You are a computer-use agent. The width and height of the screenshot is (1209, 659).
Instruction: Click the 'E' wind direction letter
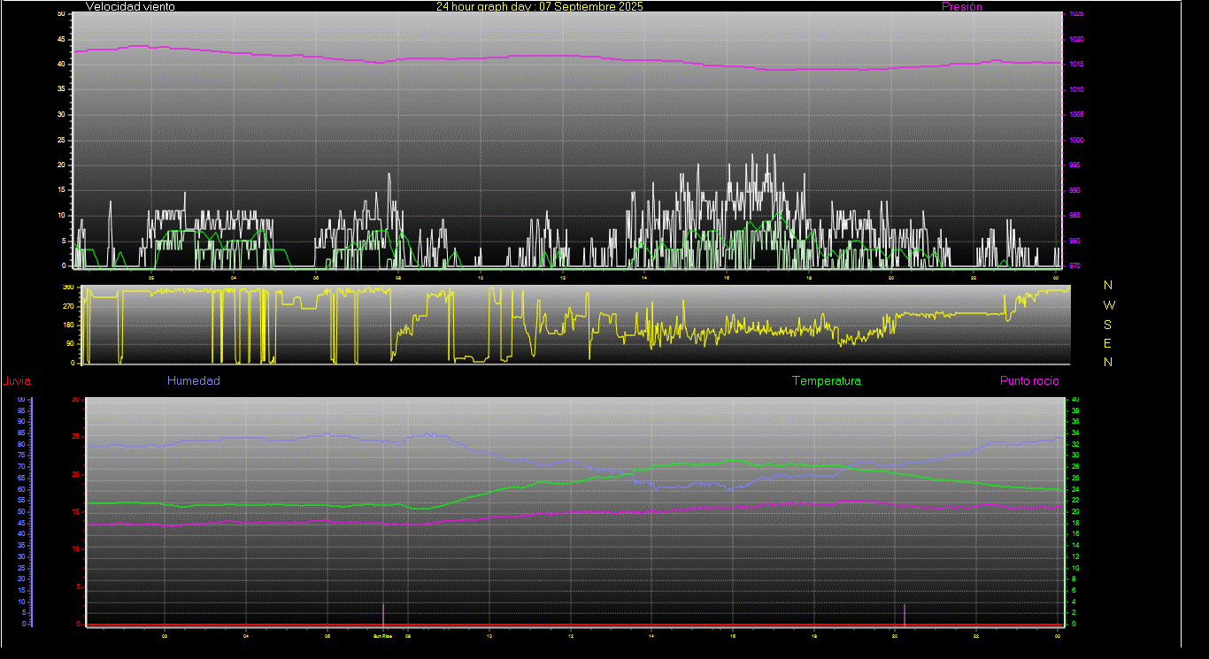1108,343
